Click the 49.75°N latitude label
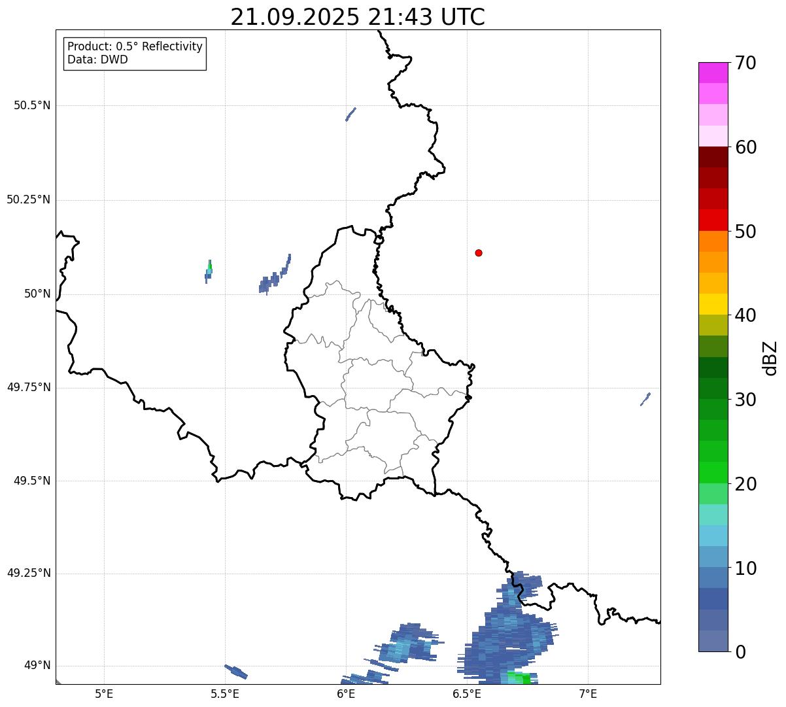786x707 pixels. pyautogui.click(x=28, y=387)
